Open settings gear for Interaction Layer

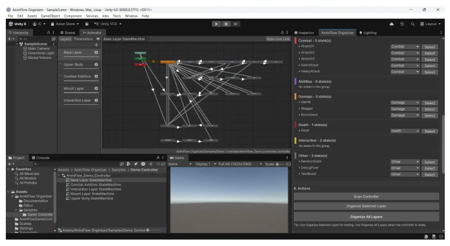96,100
